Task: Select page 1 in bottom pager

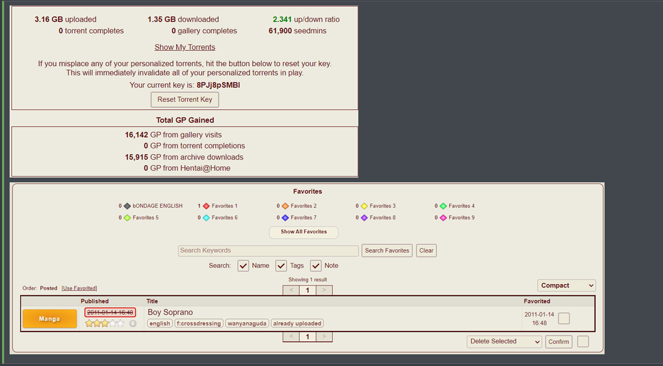Action: [x=307, y=337]
